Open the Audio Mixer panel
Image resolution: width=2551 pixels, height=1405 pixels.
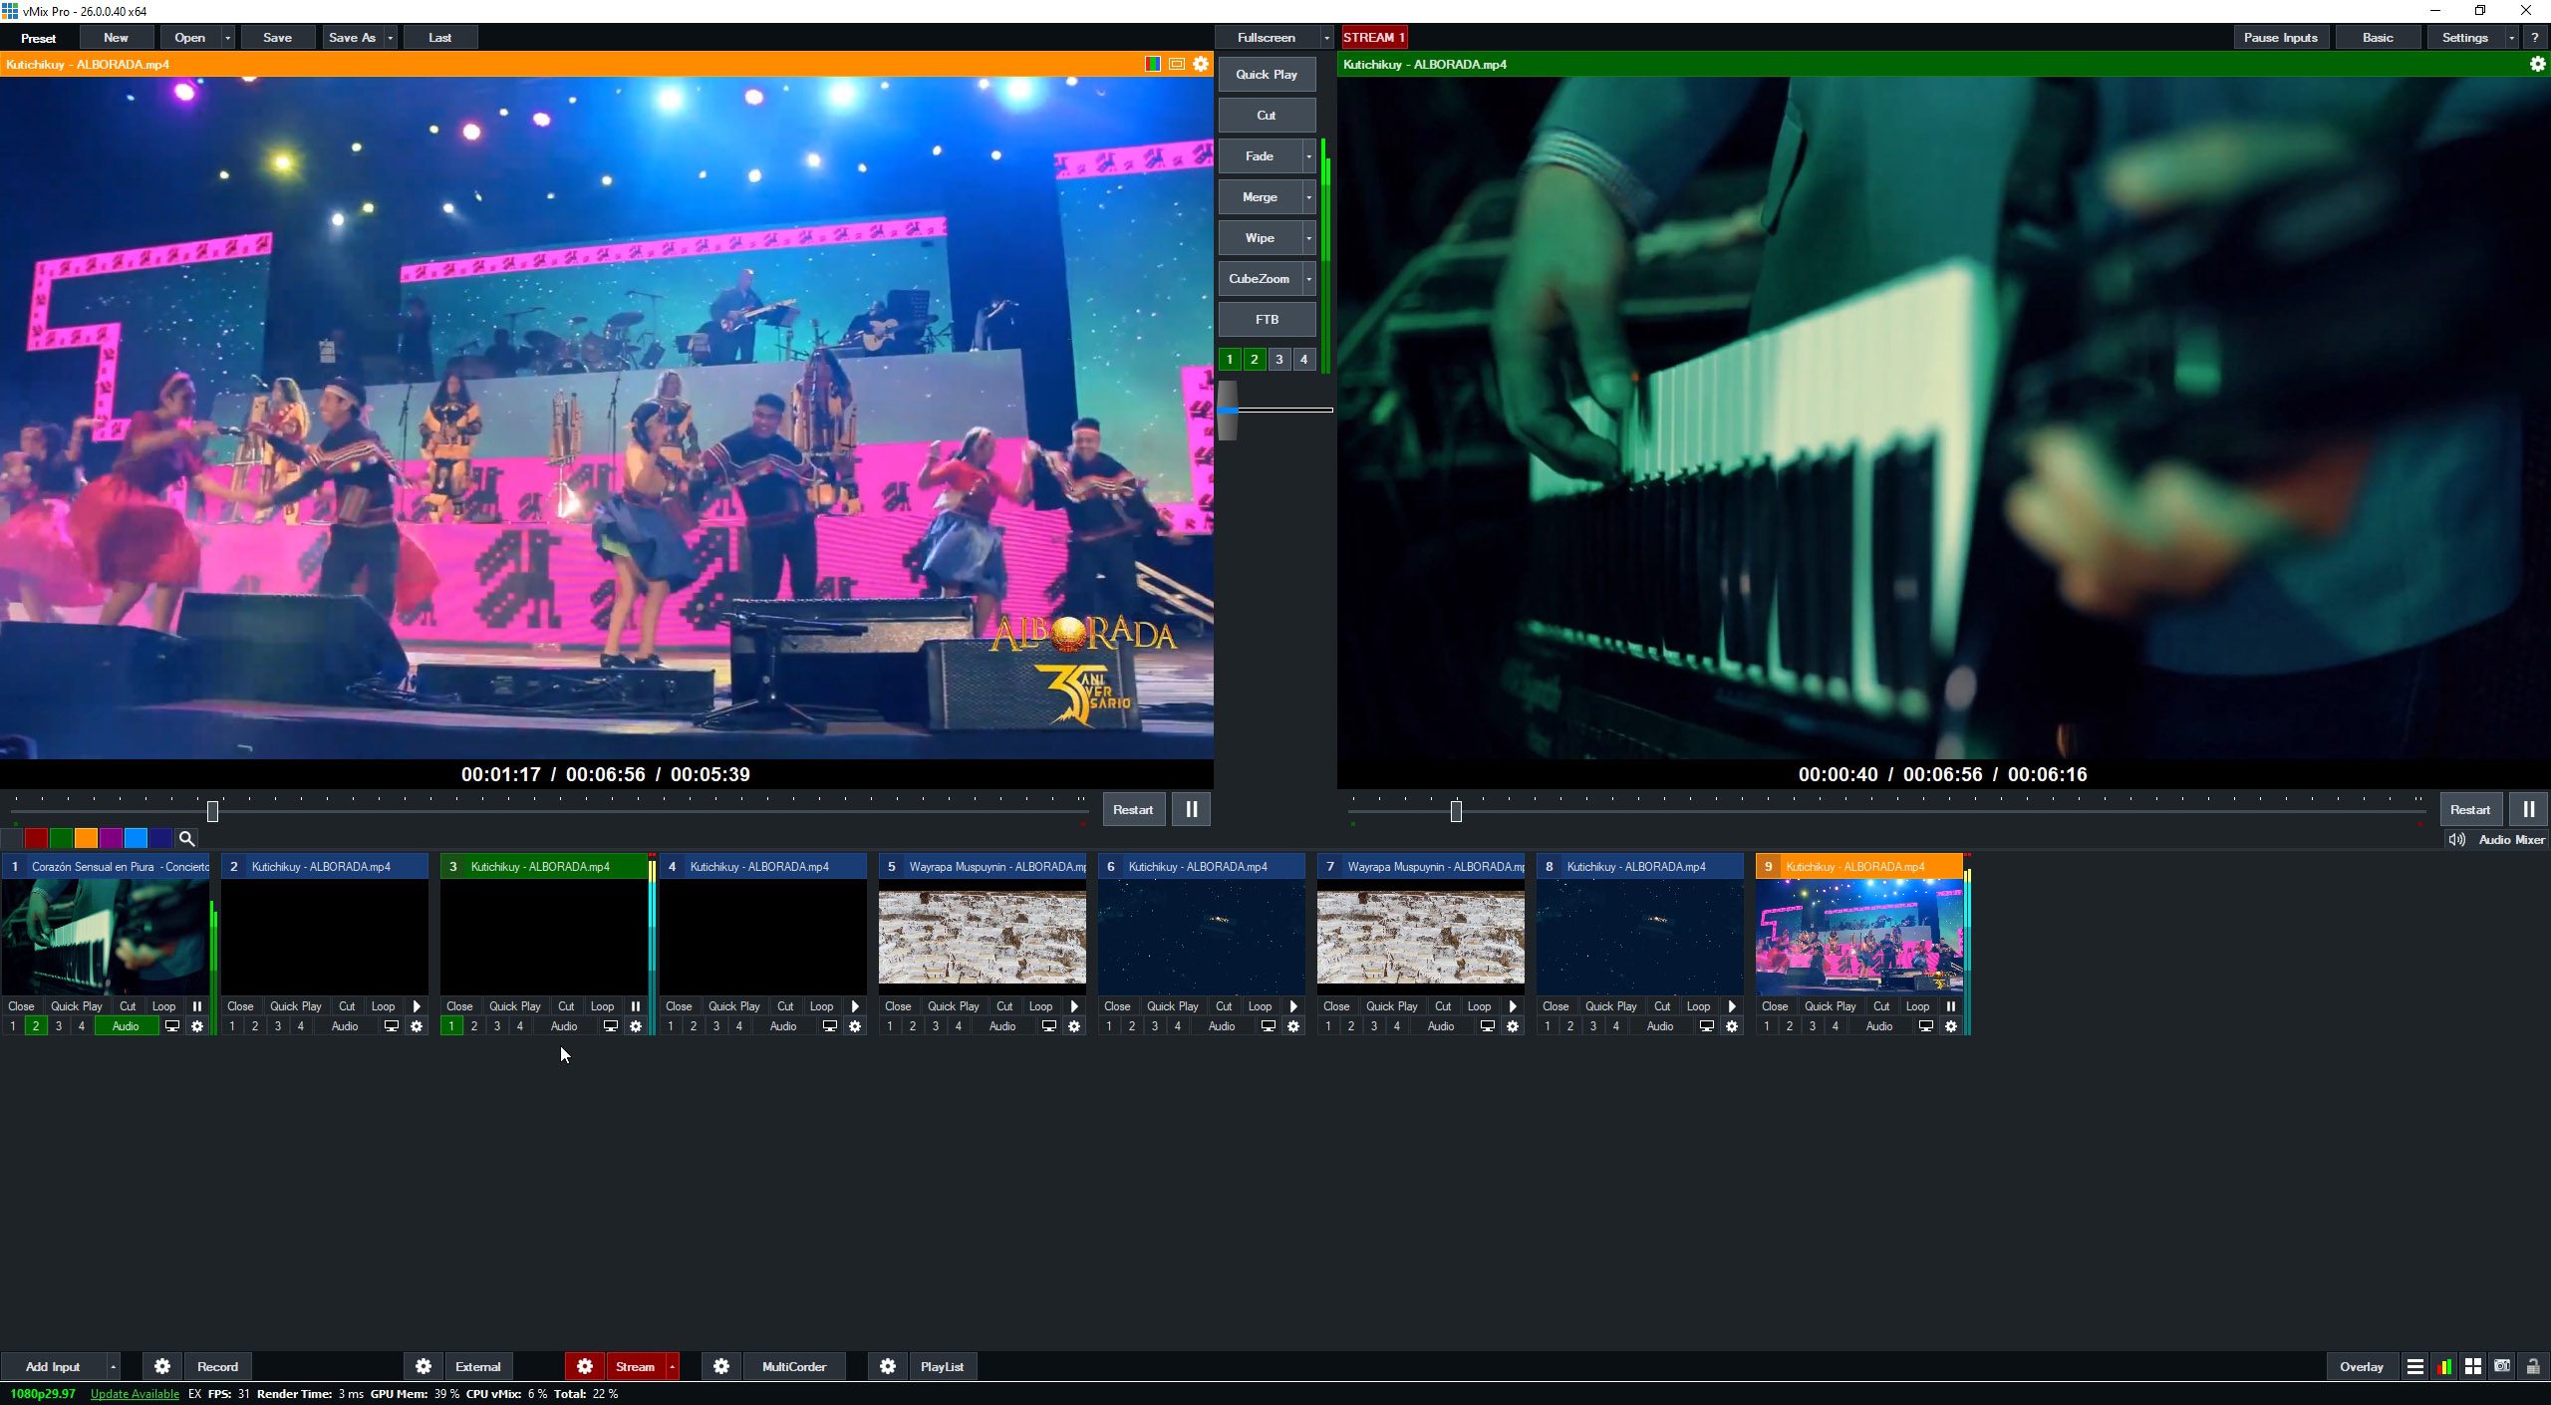(x=2499, y=839)
